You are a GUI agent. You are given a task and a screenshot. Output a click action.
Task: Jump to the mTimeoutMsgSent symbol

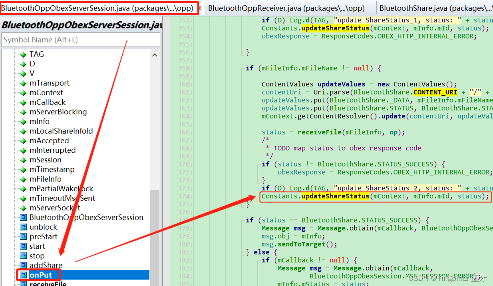[x=62, y=198]
